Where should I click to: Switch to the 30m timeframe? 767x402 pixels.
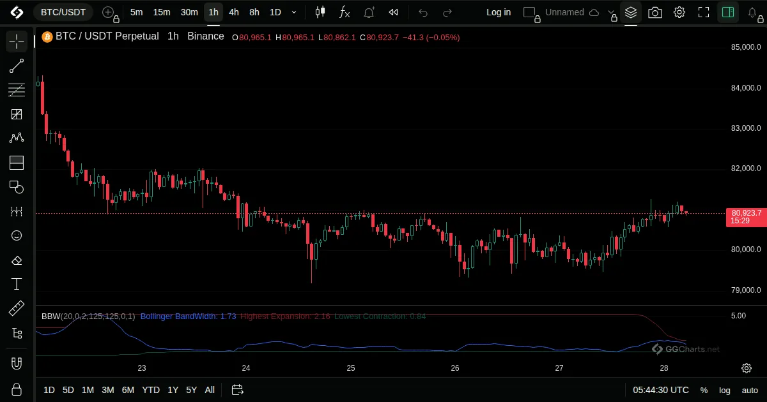[189, 12]
